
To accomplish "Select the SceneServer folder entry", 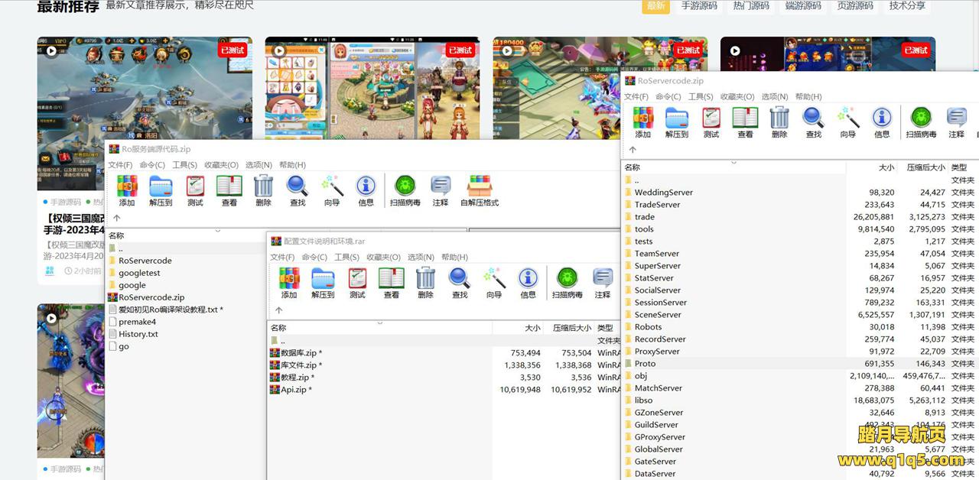I will 657,315.
